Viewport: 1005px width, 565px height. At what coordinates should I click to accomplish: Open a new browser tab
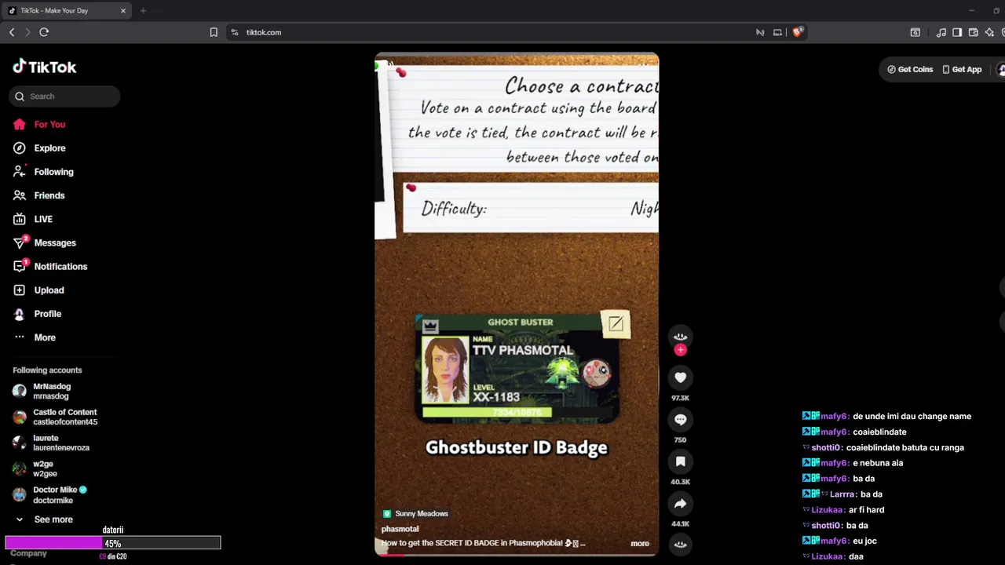(143, 11)
